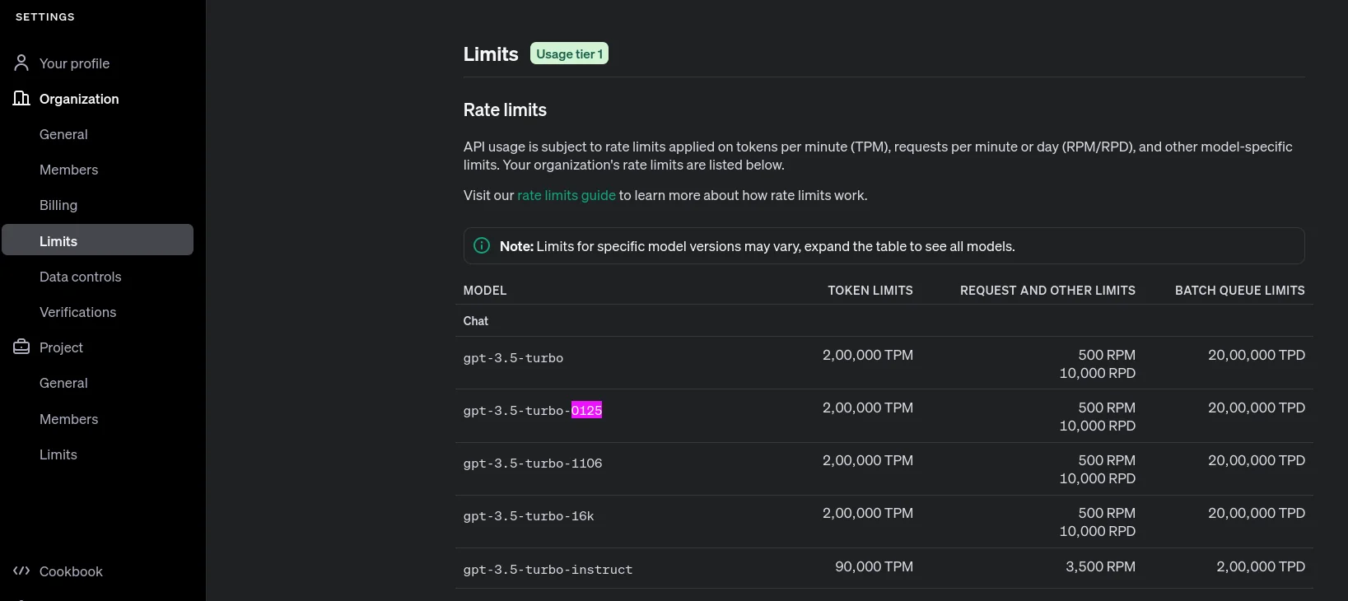Click the Project briefcase icon
The image size is (1348, 601).
(21, 347)
